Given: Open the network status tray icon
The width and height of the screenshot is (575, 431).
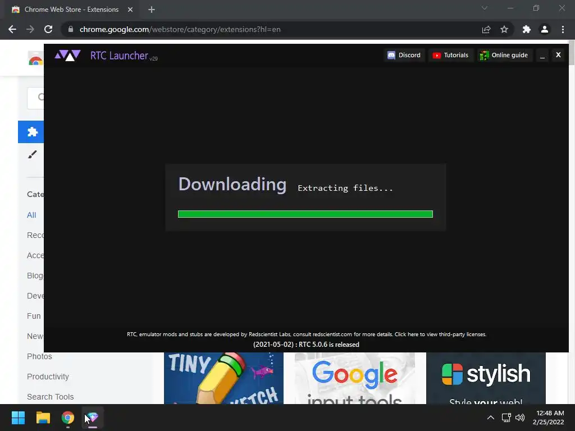Looking at the screenshot, I should click(x=506, y=418).
